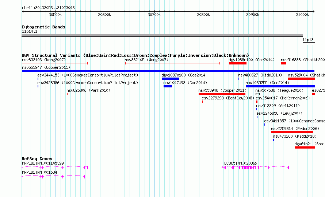
Task: Open the dgv1088n100 (Coe2014) variant label
Action: point(252,60)
